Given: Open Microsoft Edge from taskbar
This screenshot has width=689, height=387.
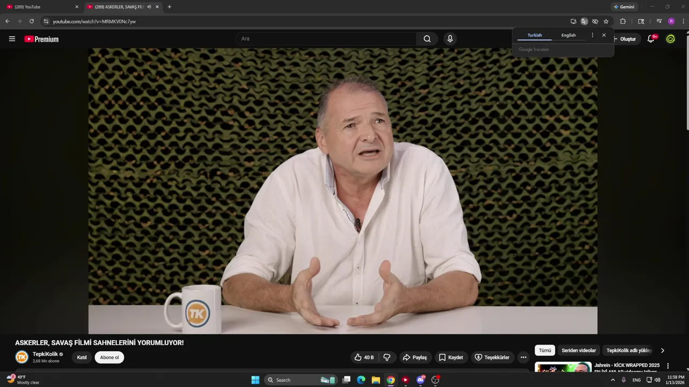Looking at the screenshot, I should coord(361,380).
